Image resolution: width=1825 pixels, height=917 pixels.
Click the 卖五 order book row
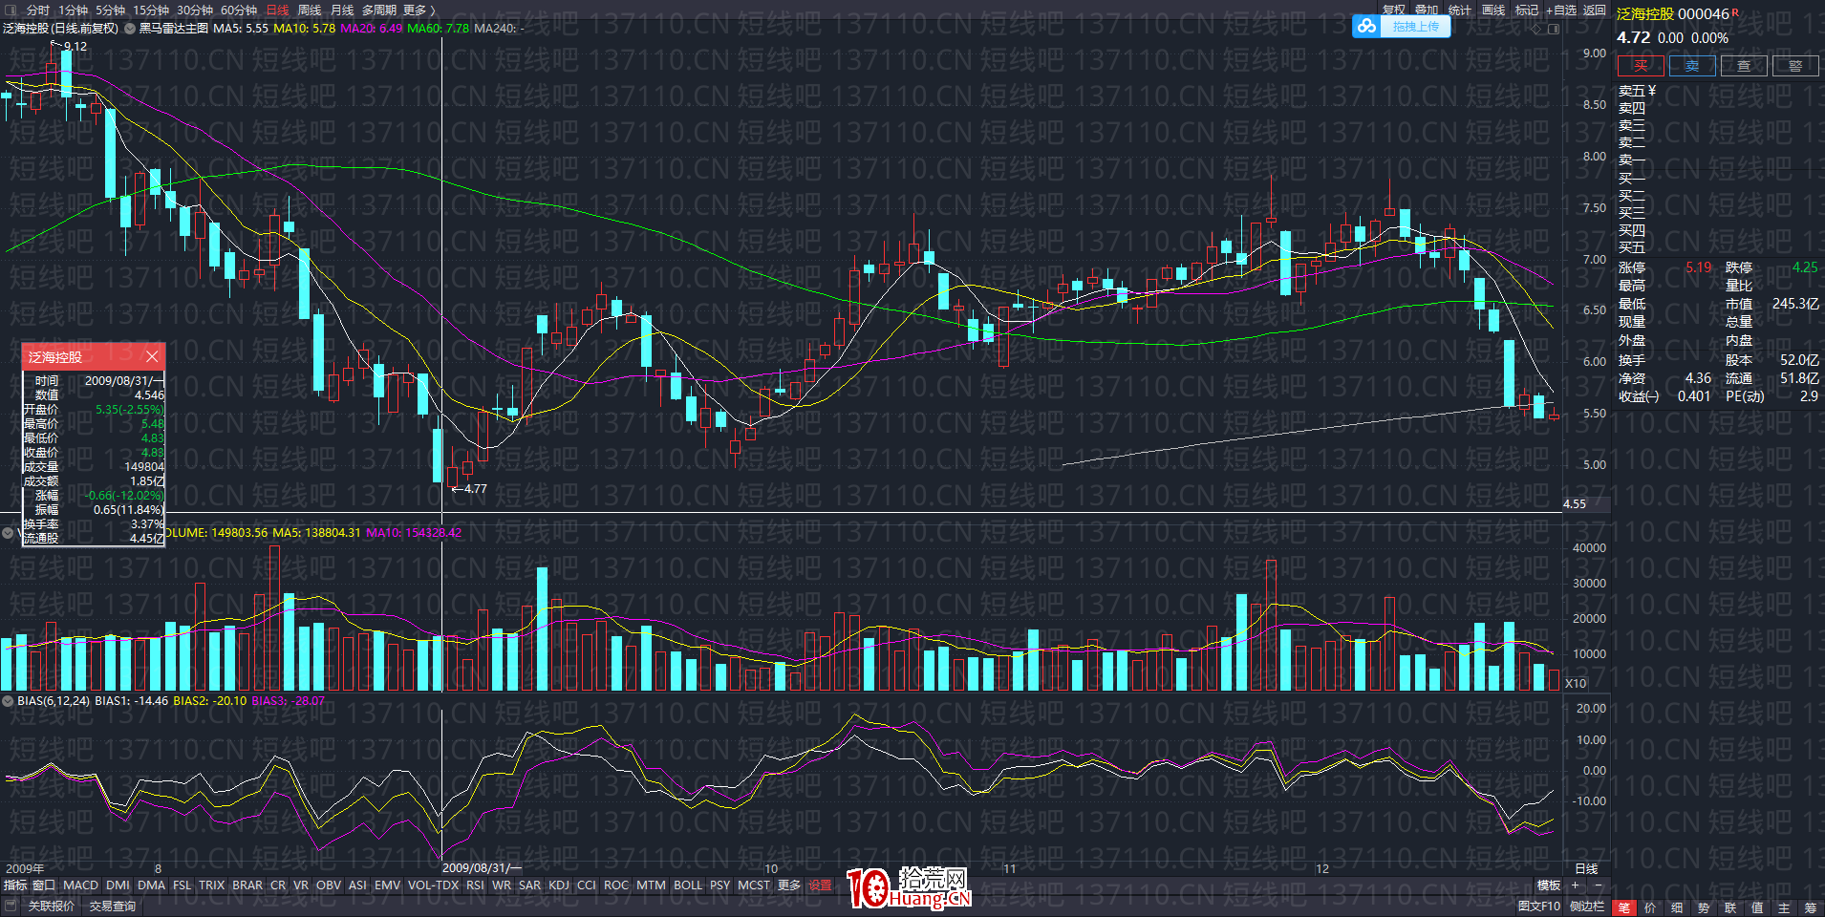coord(1718,91)
